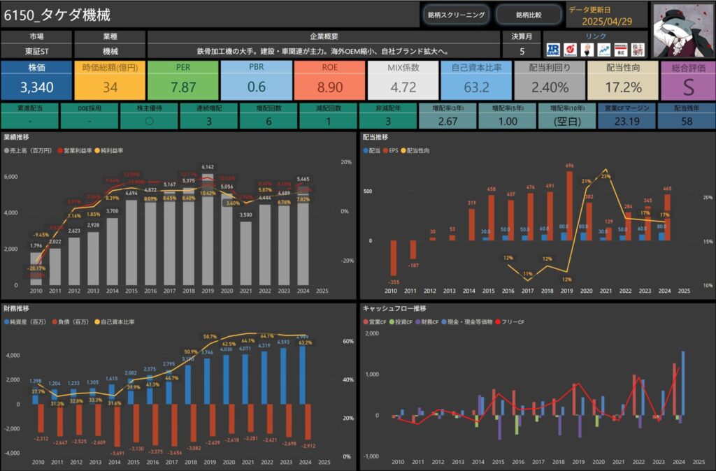Screen dimensions: 716x471
Task: Click the 配当残年 value 58
Action: pos(687,122)
